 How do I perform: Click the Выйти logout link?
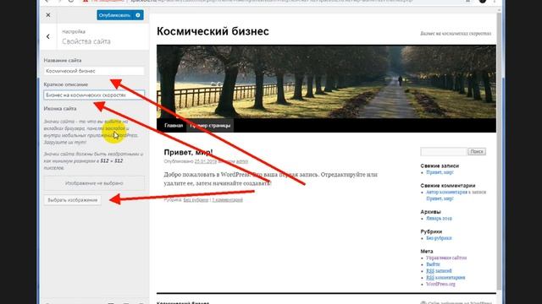(x=433, y=264)
